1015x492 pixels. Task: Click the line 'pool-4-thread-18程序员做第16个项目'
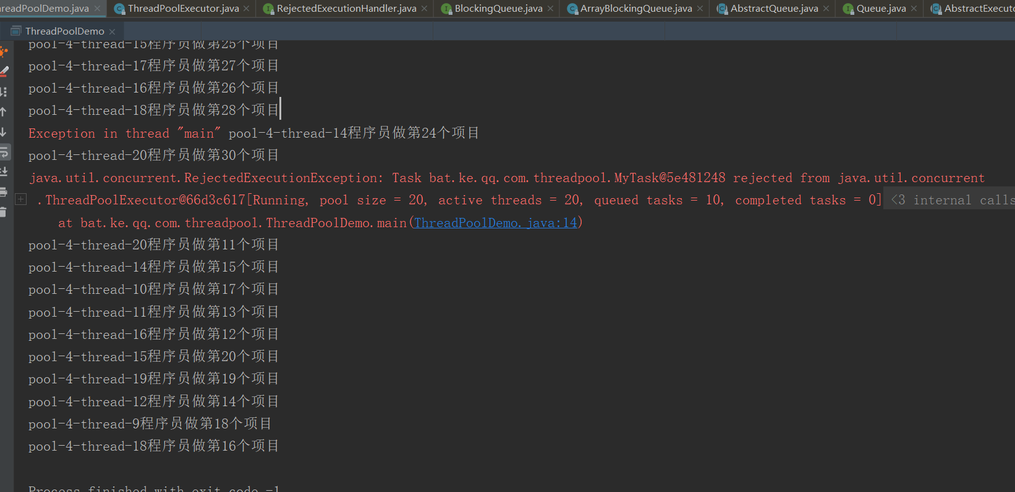(x=153, y=446)
